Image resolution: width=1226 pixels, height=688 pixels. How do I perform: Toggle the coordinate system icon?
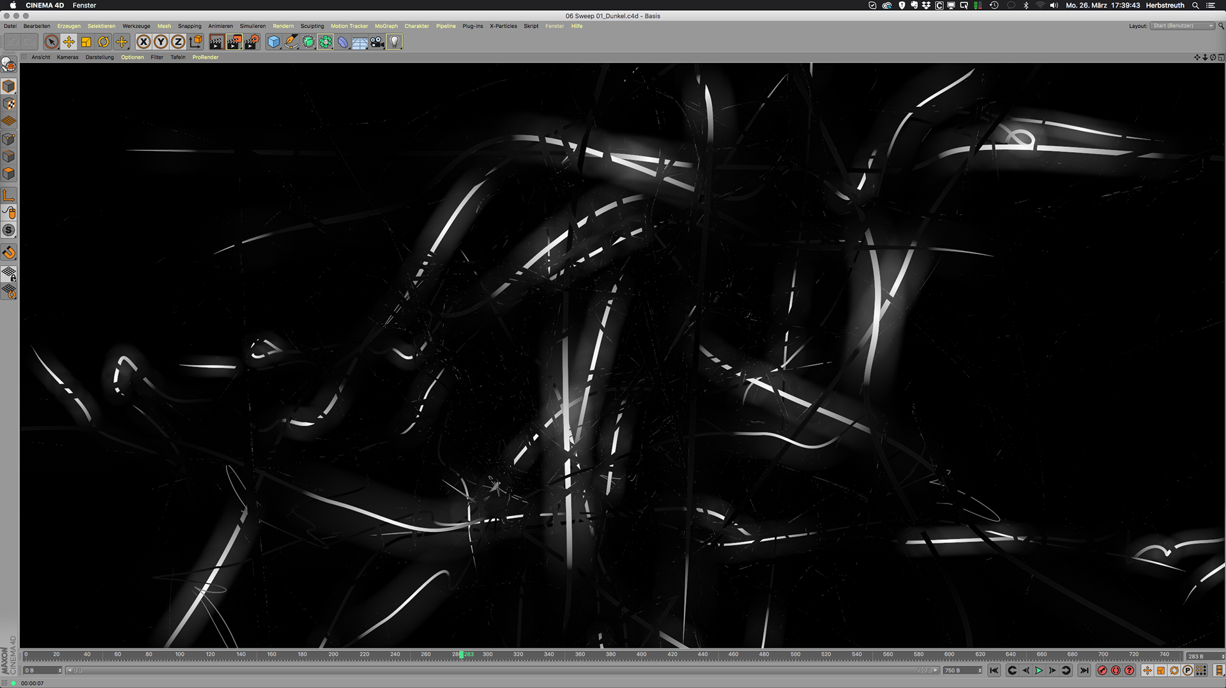tap(195, 42)
